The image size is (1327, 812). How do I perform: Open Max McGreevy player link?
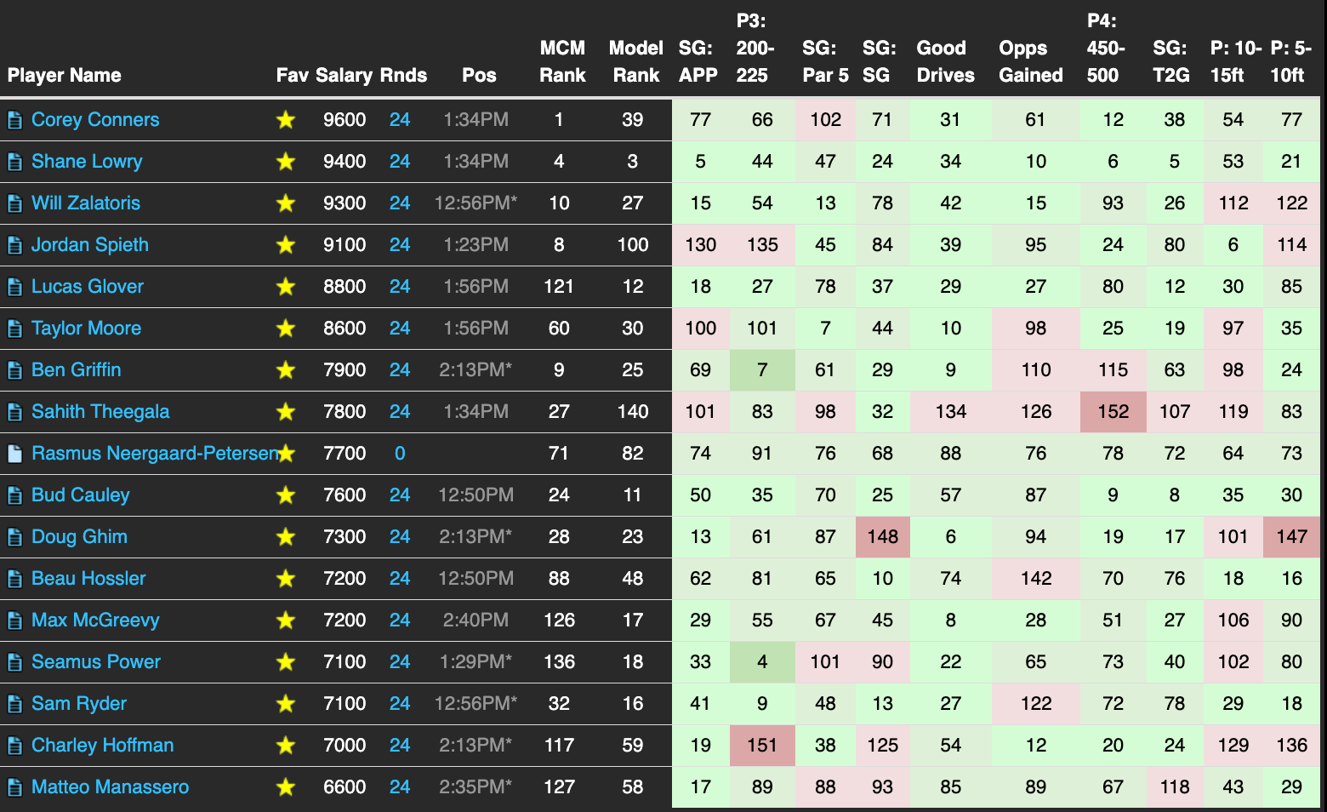95,620
